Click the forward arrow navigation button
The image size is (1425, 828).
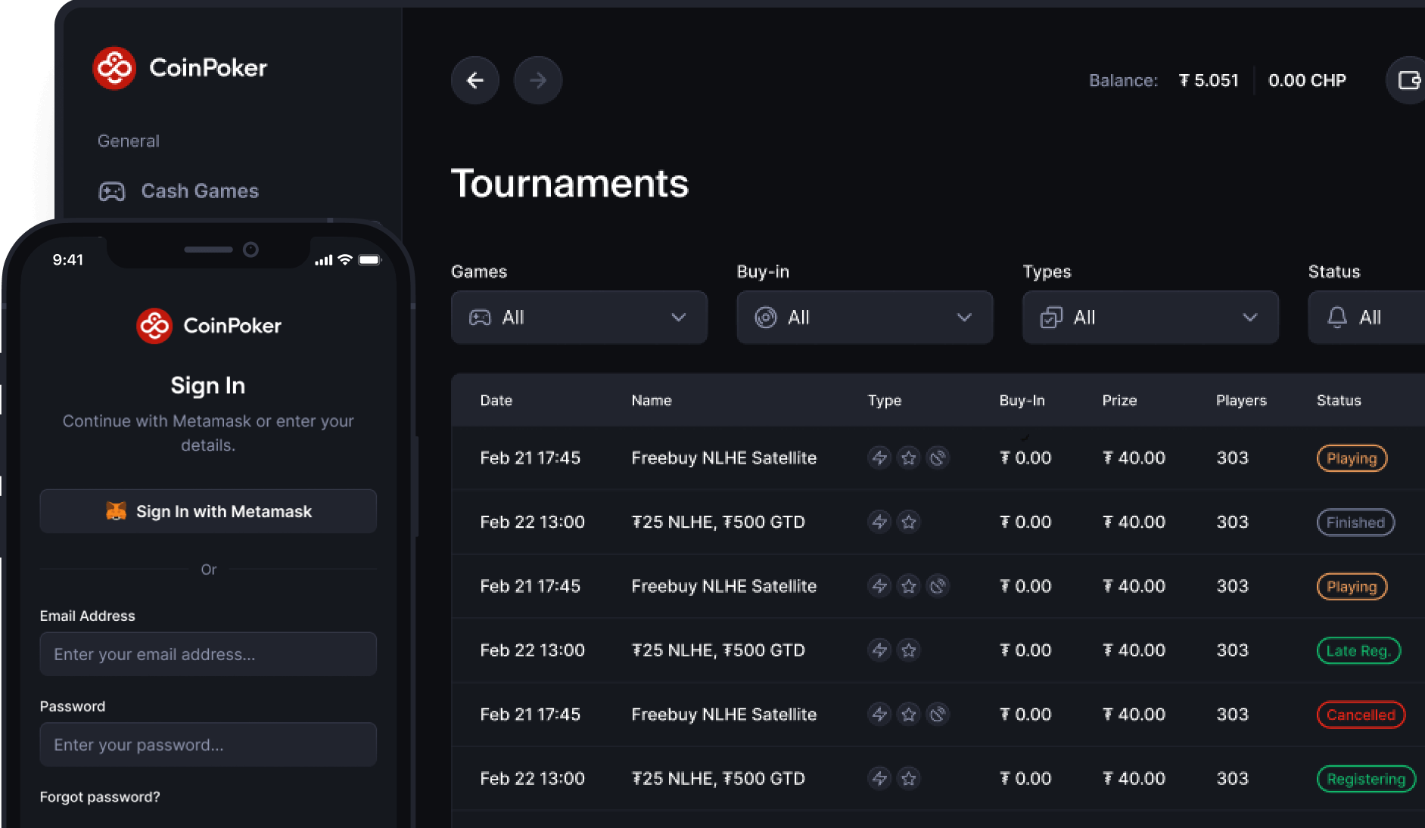pyautogui.click(x=537, y=80)
